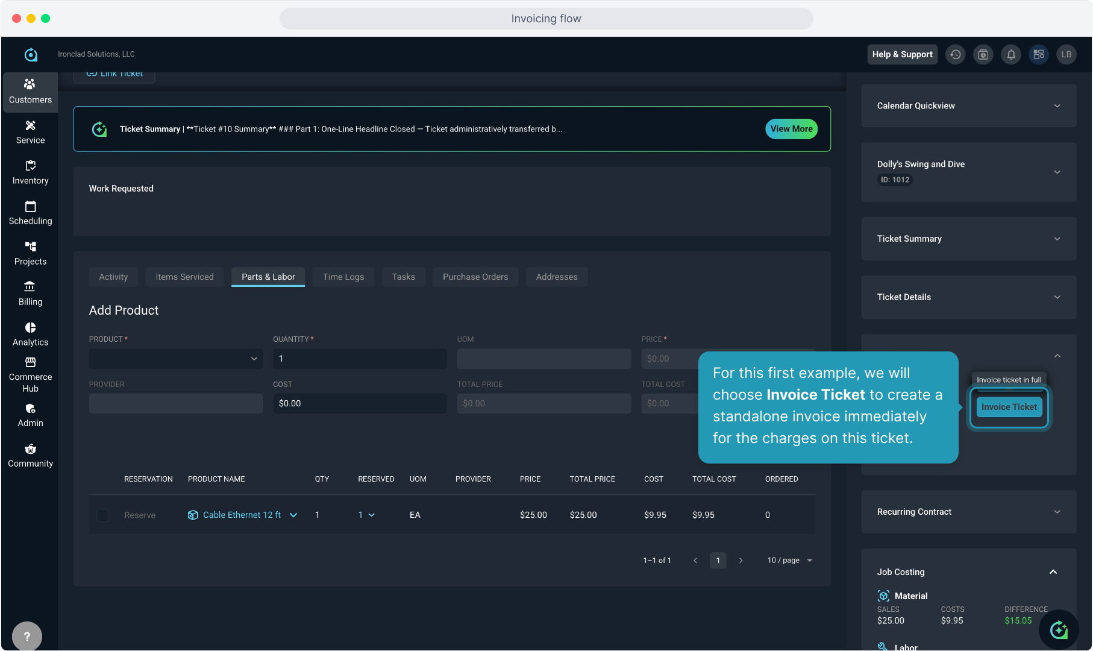Open the Tasks tab

[x=404, y=277]
